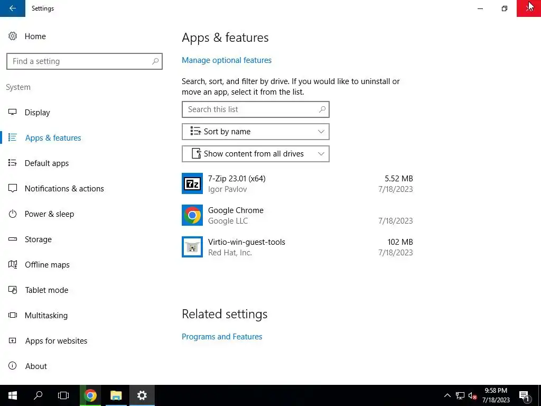The width and height of the screenshot is (541, 406).
Task: Click the Search this list magnifier icon
Action: coord(322,109)
